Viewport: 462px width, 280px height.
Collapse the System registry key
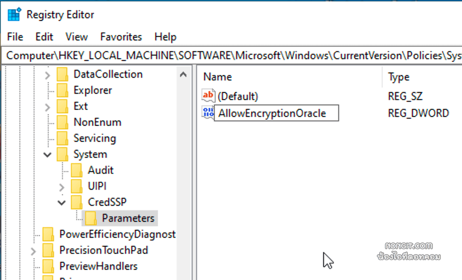pos(47,154)
